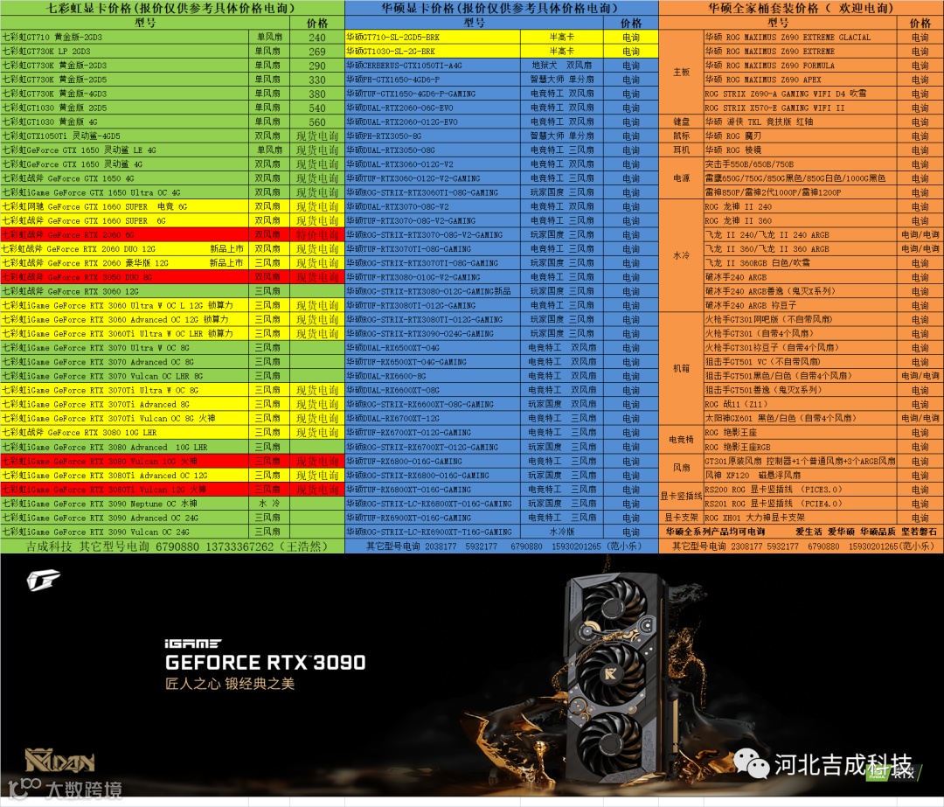The width and height of the screenshot is (944, 807).
Task: Click "七彩虹iGame GeForce RTX 3090 Neptune OC 水神"
Action: tap(125, 504)
